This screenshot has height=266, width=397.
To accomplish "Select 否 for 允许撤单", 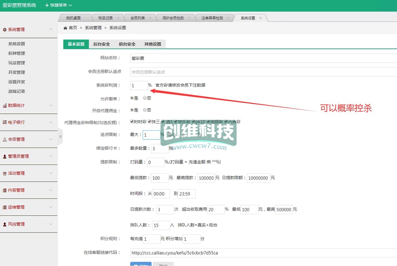I will pos(145,98).
